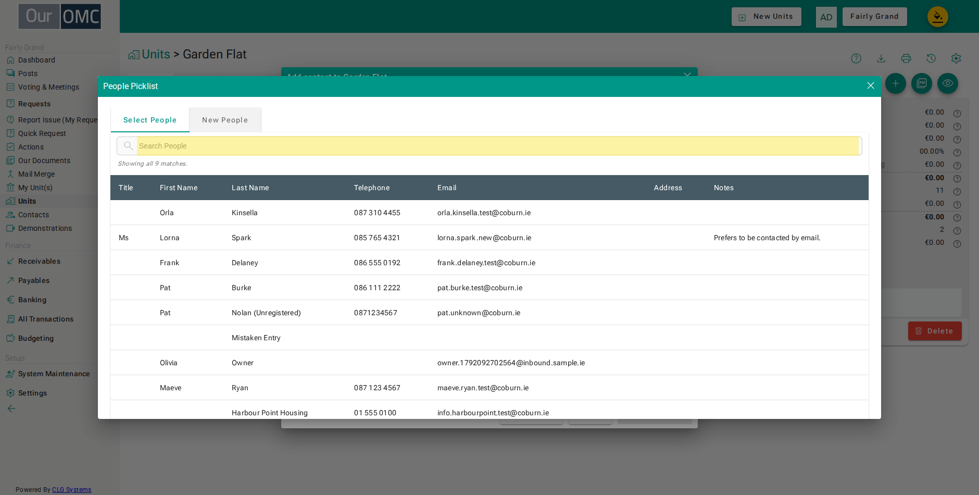Viewport: 979px width, 495px height.
Task: Select the Maeve Ryan row
Action: point(489,388)
